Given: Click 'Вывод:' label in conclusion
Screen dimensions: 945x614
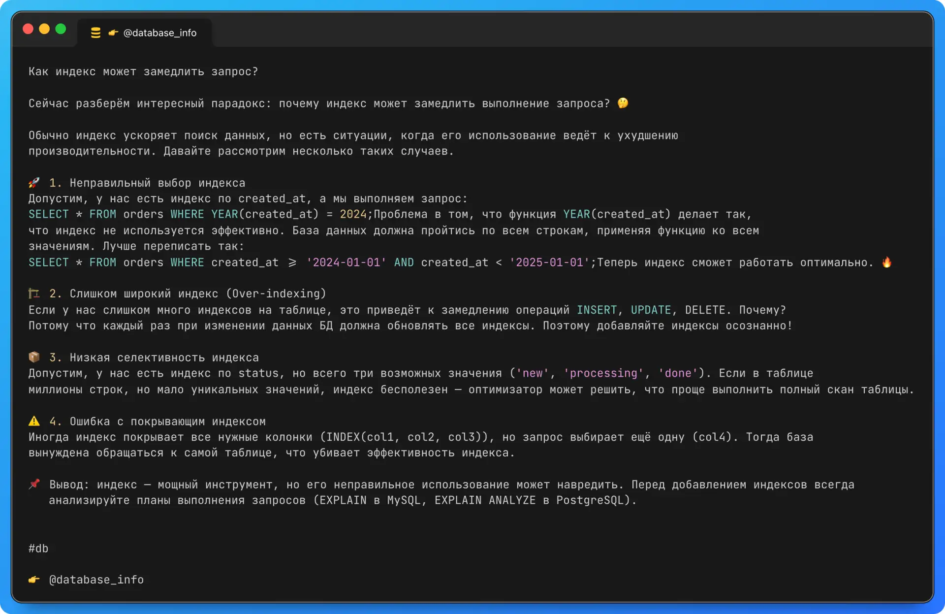Looking at the screenshot, I should click(x=69, y=485).
